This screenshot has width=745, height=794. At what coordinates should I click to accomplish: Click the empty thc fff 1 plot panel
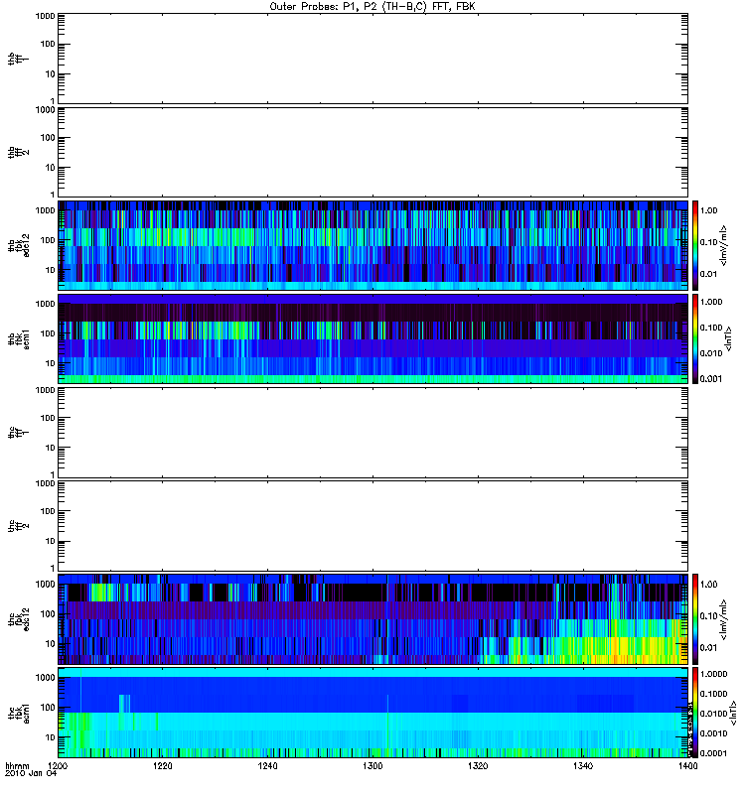[x=373, y=433]
